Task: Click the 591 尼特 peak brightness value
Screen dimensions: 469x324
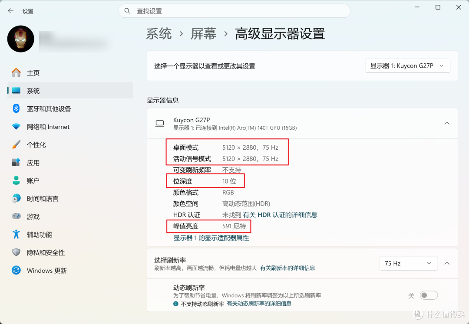Action: [234, 226]
